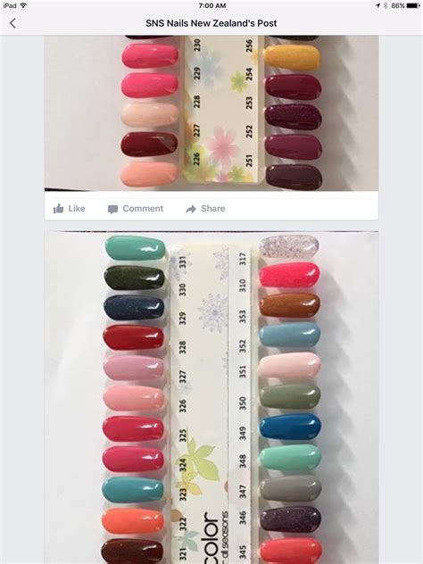Image resolution: width=423 pixels, height=564 pixels.
Task: Tap the 7:00 AM clock in status bar
Action: [212, 5]
